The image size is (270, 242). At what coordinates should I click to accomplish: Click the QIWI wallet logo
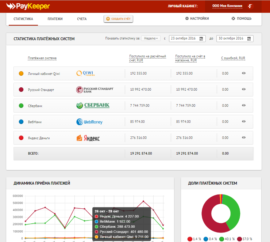86,73
